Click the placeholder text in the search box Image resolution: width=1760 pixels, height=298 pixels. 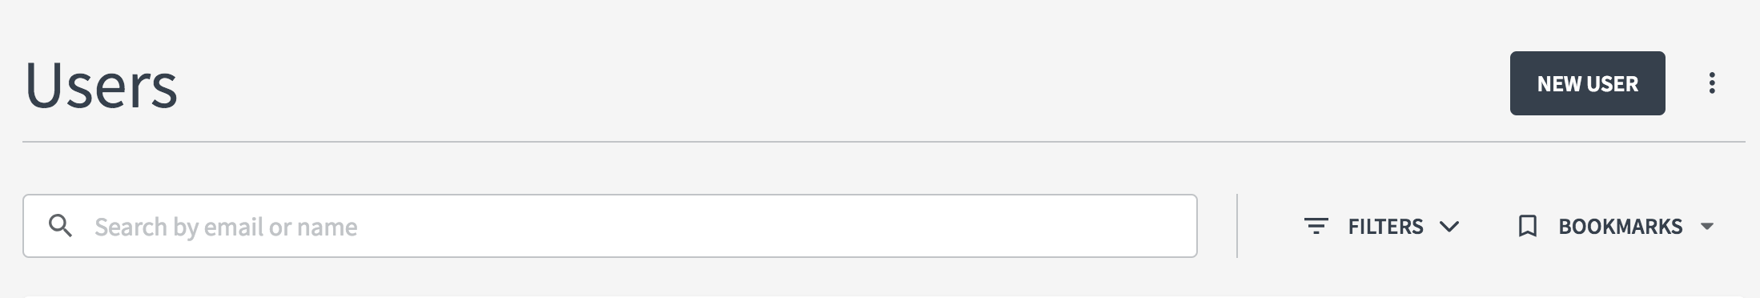coord(226,228)
